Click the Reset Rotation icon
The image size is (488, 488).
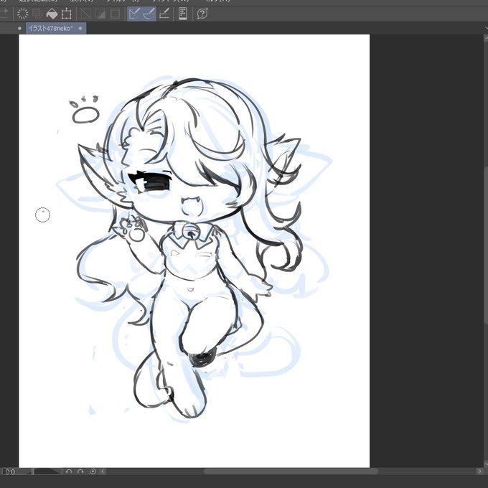93,471
